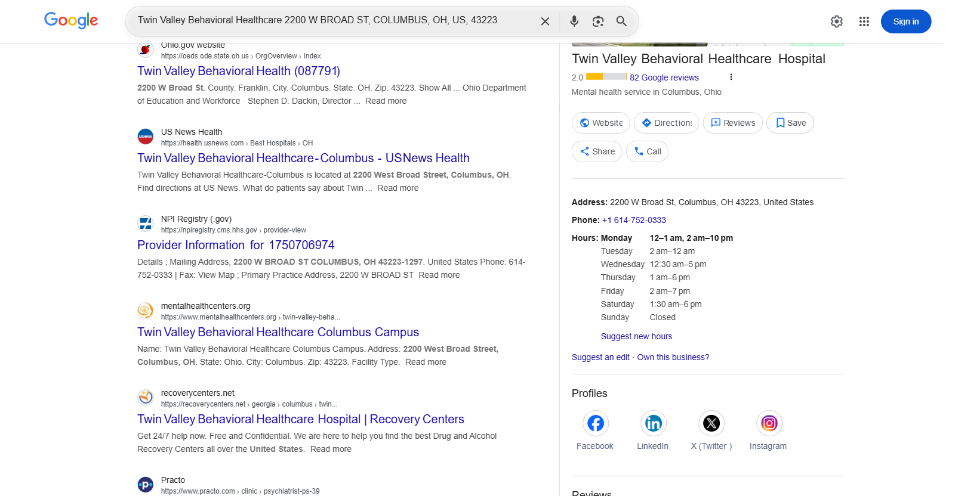Search by image with the camera lens icon

pos(598,21)
